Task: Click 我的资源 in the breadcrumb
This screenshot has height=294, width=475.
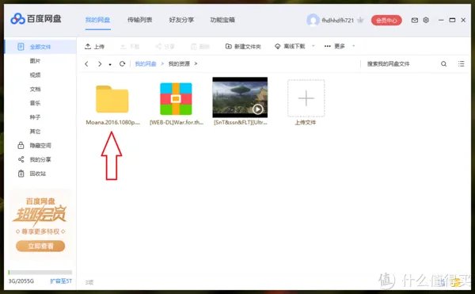Action: pyautogui.click(x=179, y=63)
